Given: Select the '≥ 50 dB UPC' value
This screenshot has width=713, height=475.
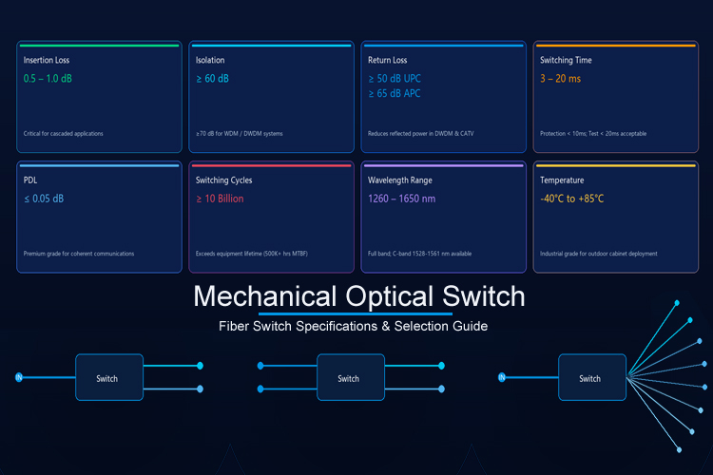Looking at the screenshot, I should click(395, 79).
